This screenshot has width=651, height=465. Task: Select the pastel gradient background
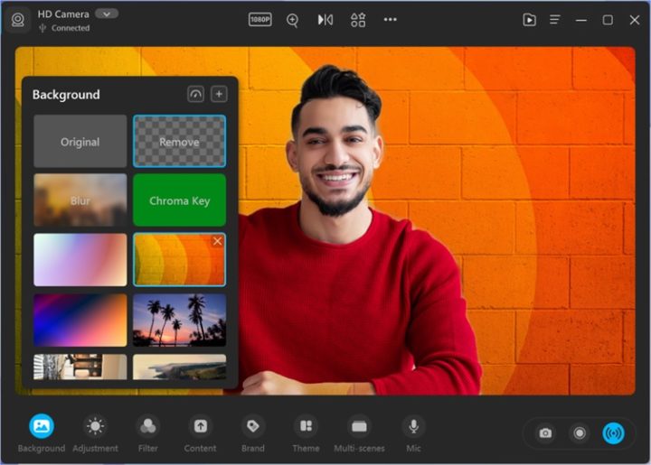click(80, 259)
